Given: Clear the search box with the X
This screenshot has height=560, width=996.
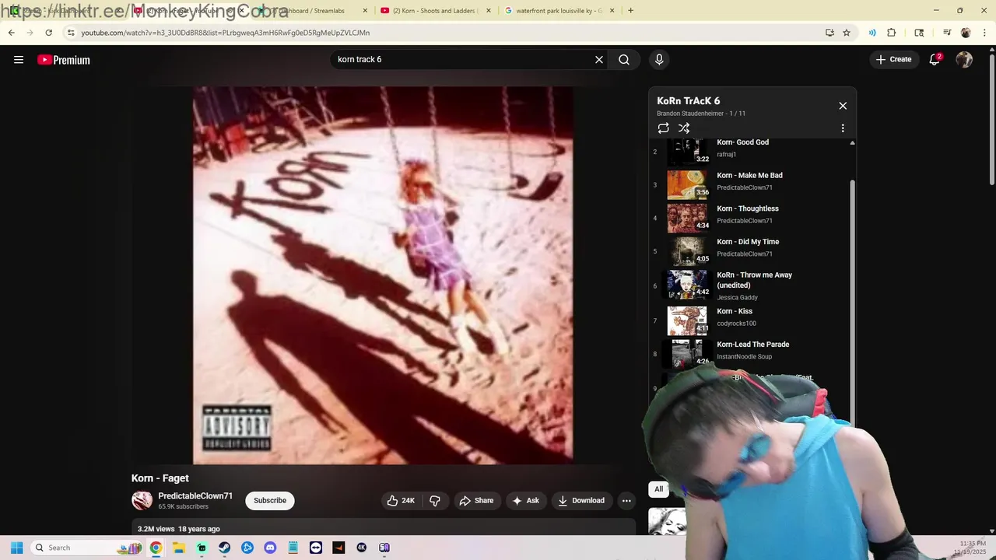Looking at the screenshot, I should (x=599, y=59).
